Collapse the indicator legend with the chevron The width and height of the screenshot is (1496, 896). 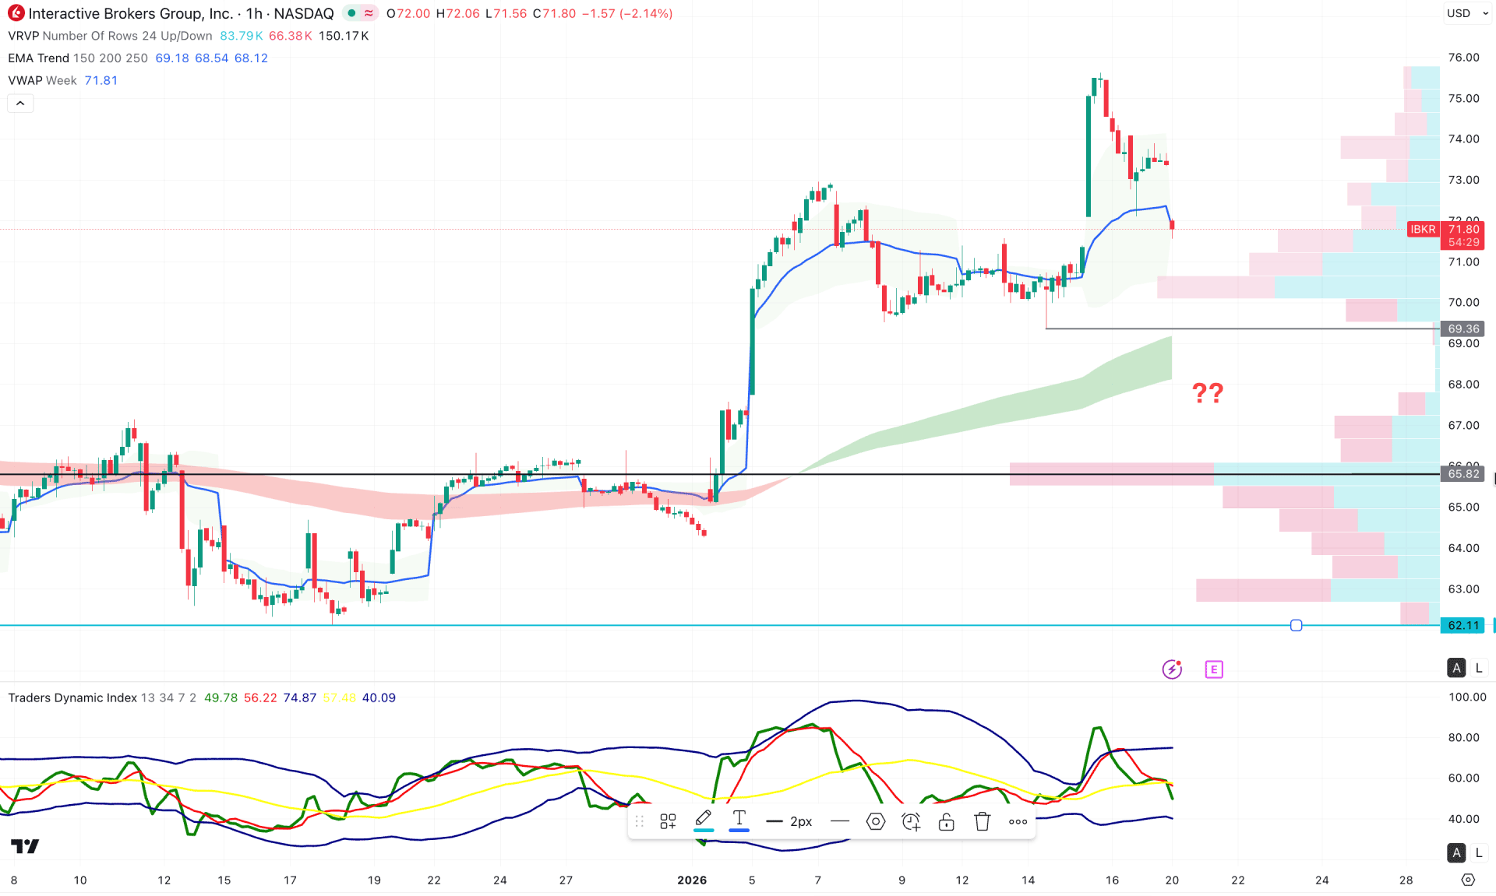19,103
